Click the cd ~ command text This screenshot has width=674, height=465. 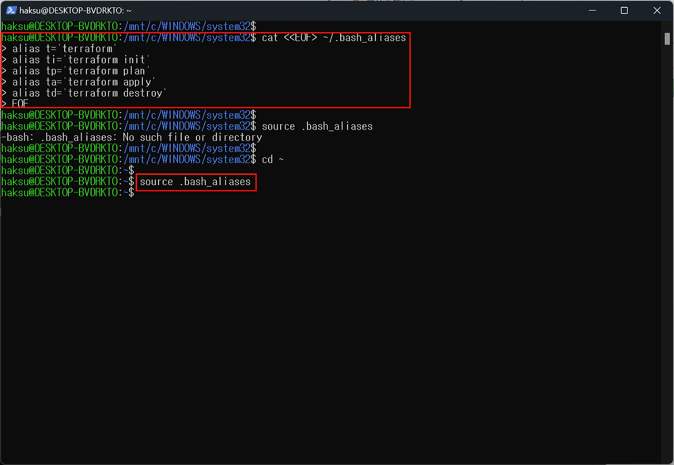(x=273, y=159)
